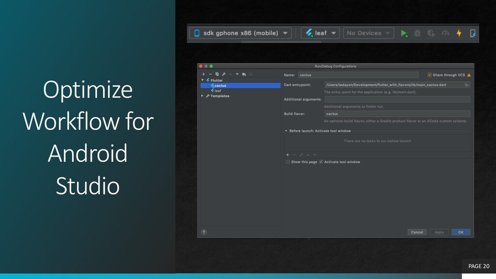
Task: Click sort configurations icon
Action: pos(251,74)
